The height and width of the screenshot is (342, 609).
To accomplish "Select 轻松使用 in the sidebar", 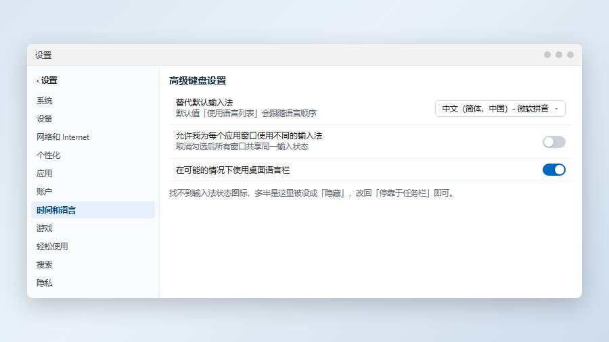I will (93, 246).
